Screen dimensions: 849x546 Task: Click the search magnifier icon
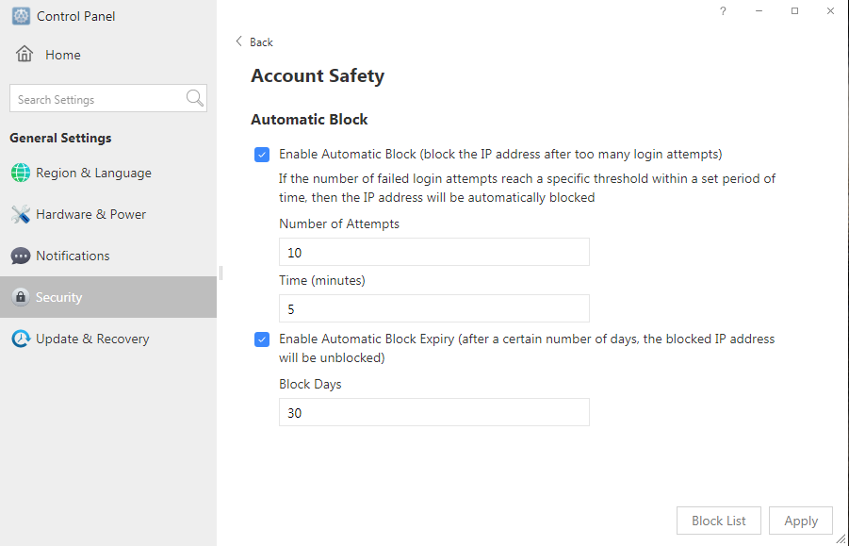[194, 98]
